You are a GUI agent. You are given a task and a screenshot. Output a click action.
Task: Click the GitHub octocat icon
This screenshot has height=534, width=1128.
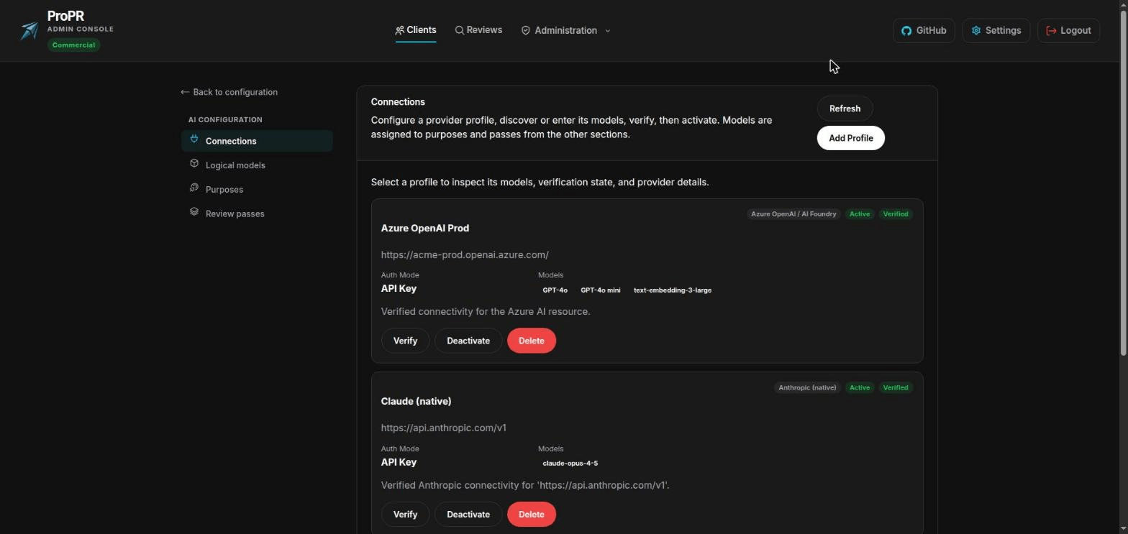[906, 31]
